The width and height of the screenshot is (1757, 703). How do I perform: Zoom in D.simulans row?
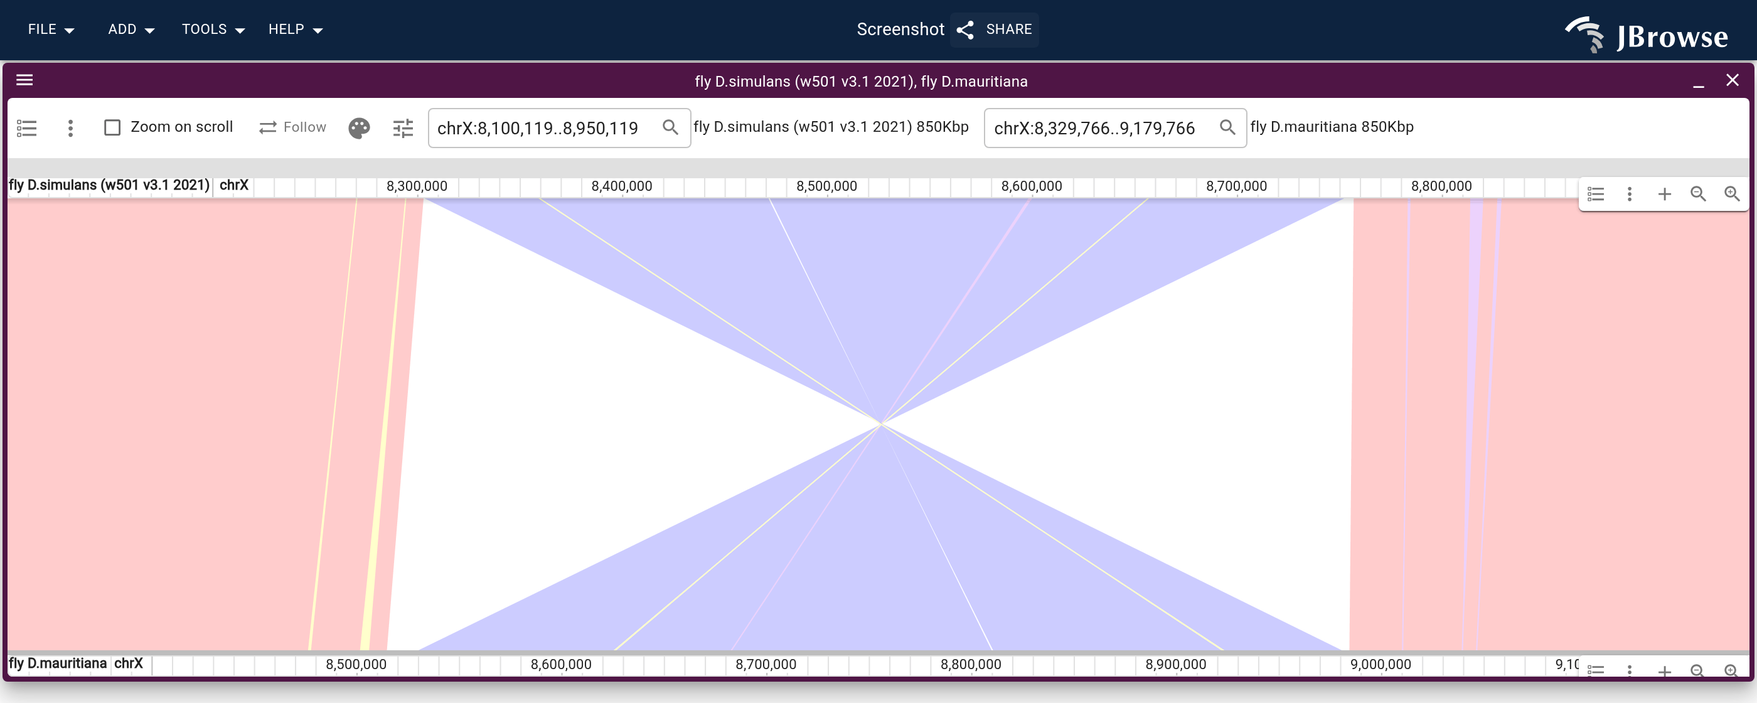[x=1732, y=195]
